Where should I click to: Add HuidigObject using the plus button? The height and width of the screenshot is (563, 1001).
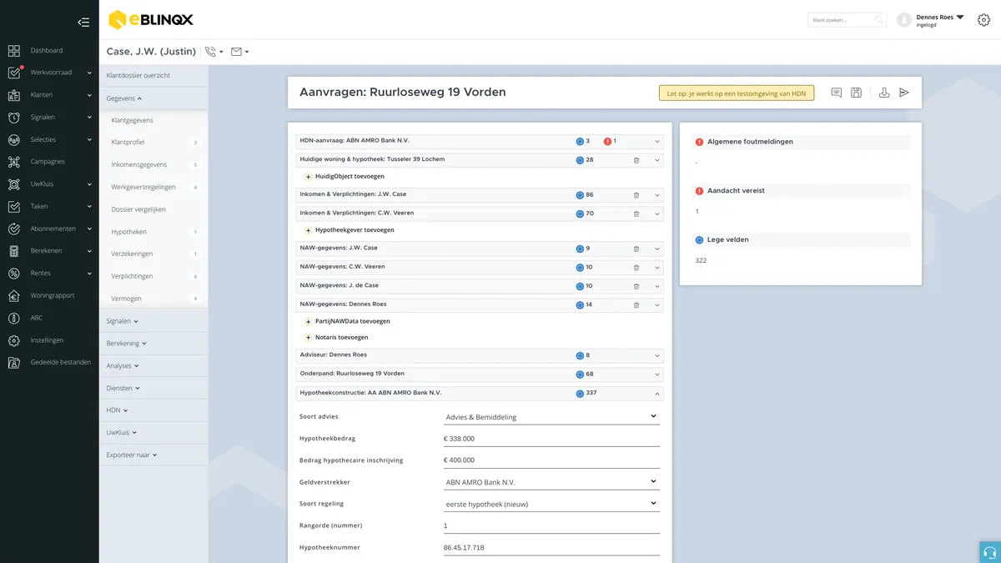[x=308, y=177]
